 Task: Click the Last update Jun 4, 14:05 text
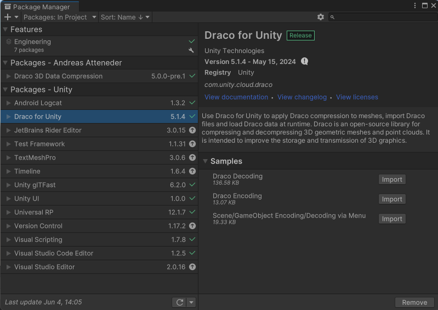pyautogui.click(x=43, y=302)
